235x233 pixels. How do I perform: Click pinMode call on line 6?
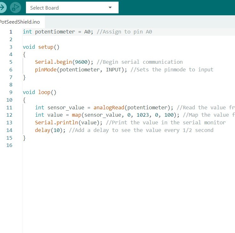click(46, 70)
